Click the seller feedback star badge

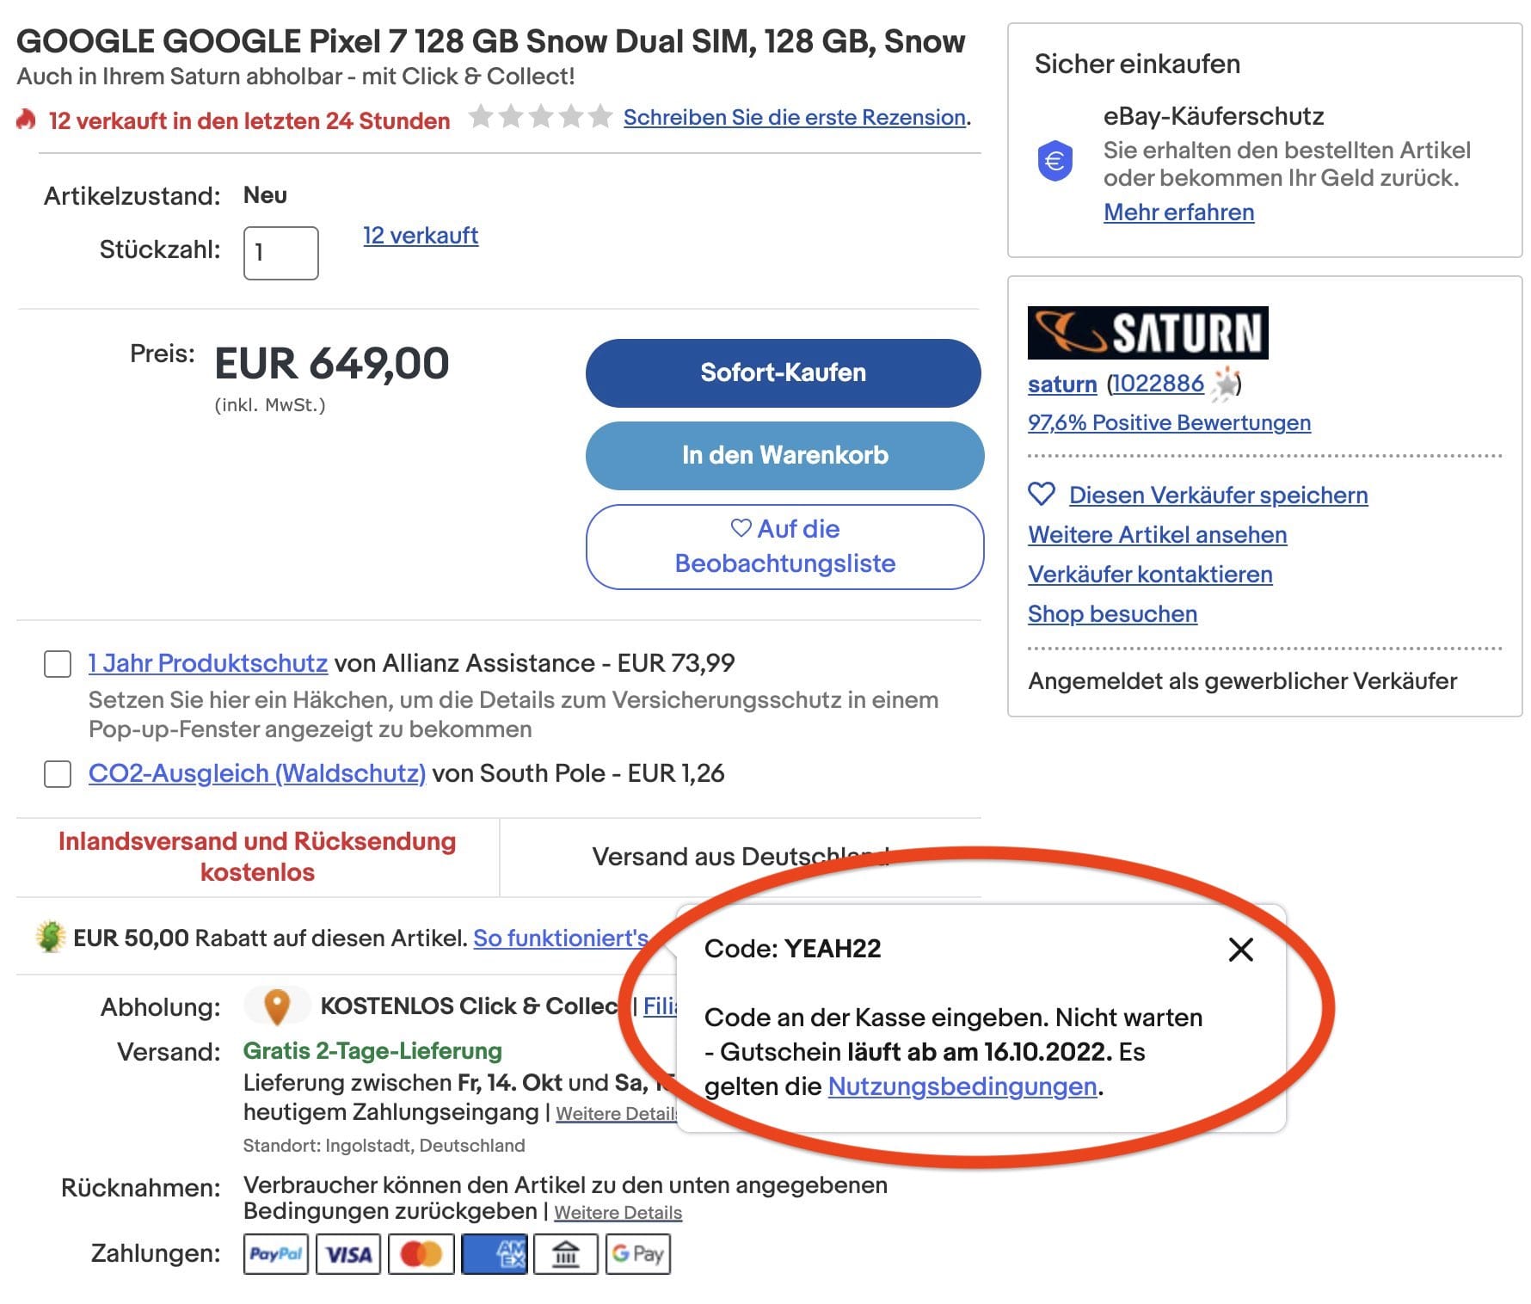click(x=1224, y=384)
